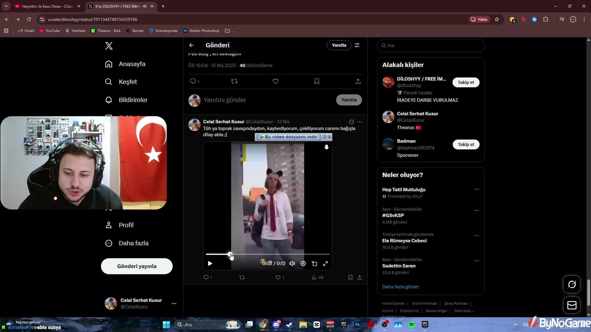Toggle picture-in-picture for the video

click(314, 264)
